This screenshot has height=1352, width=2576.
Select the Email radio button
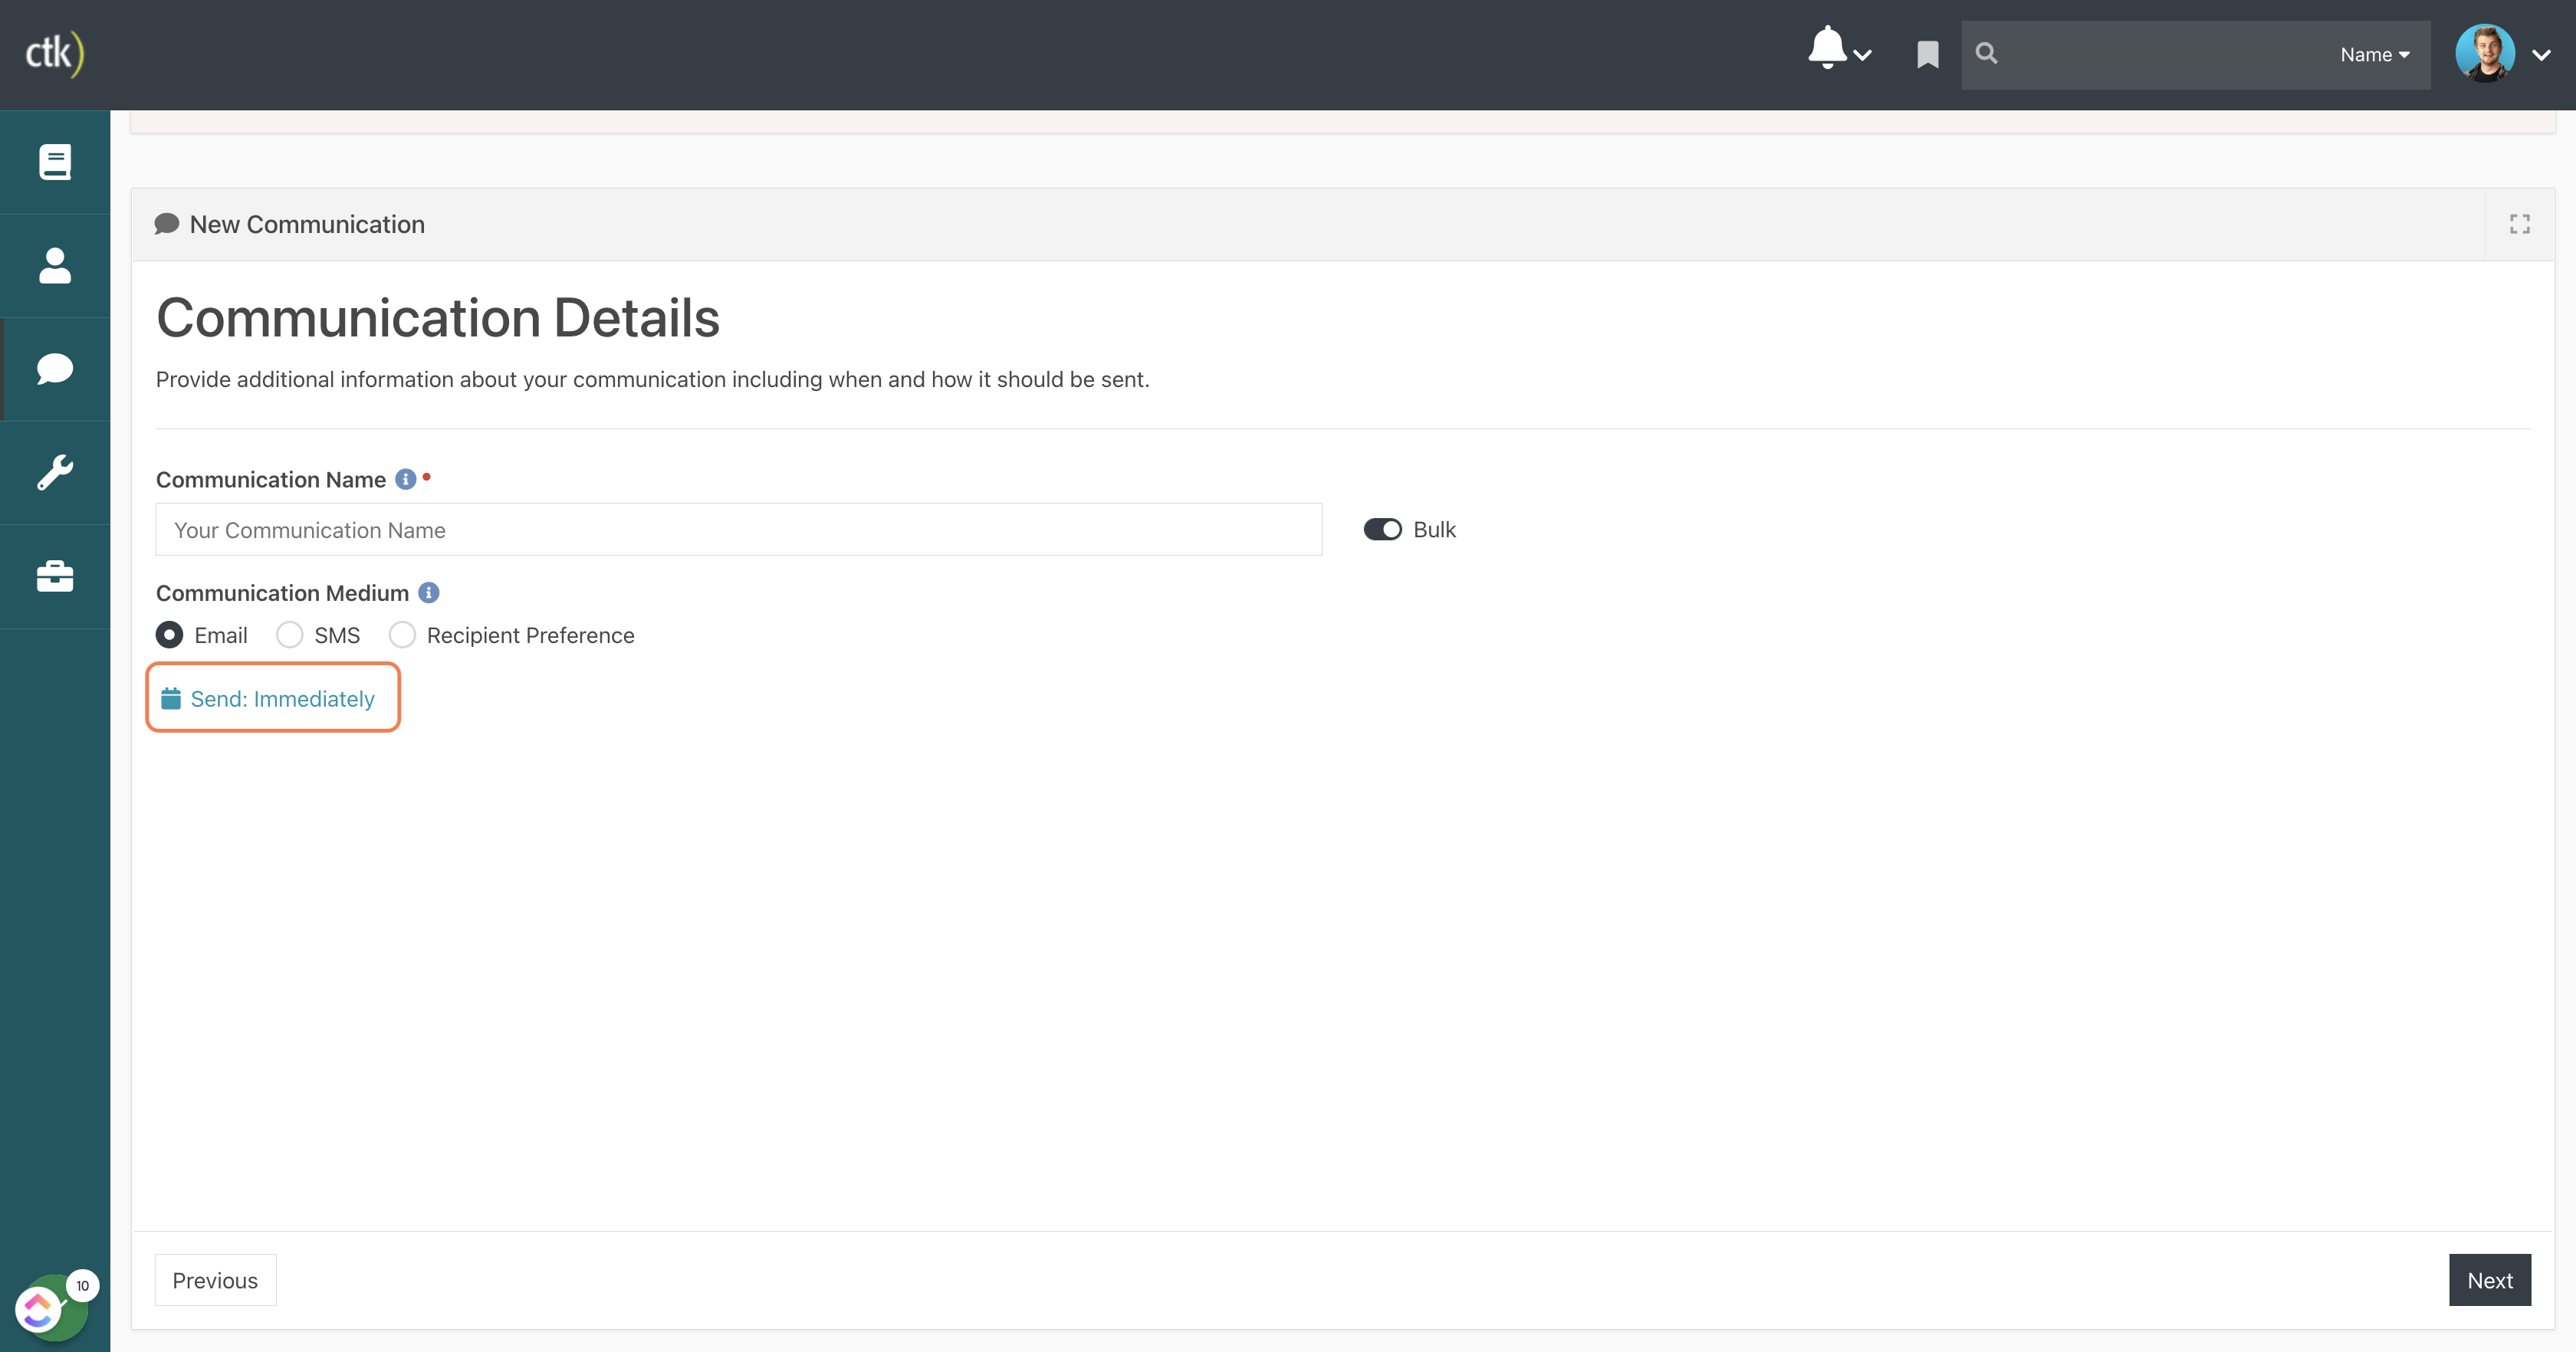[x=169, y=635]
